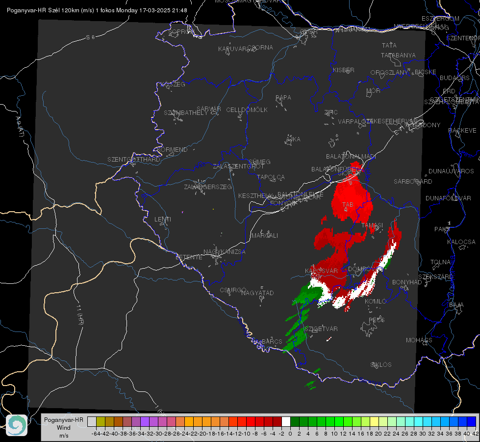
Task: Click the KAPOSVAR town label
Action: click(x=322, y=271)
